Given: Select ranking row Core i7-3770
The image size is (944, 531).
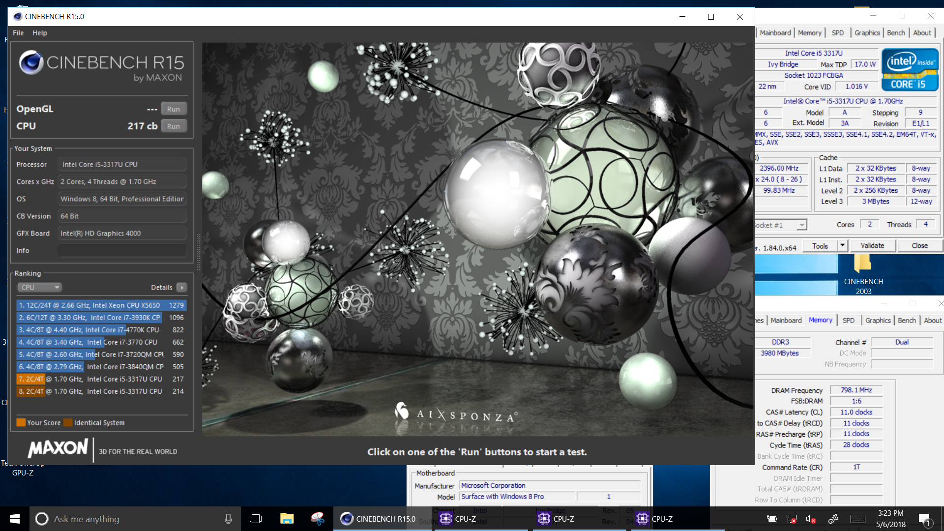Looking at the screenshot, I should point(101,342).
